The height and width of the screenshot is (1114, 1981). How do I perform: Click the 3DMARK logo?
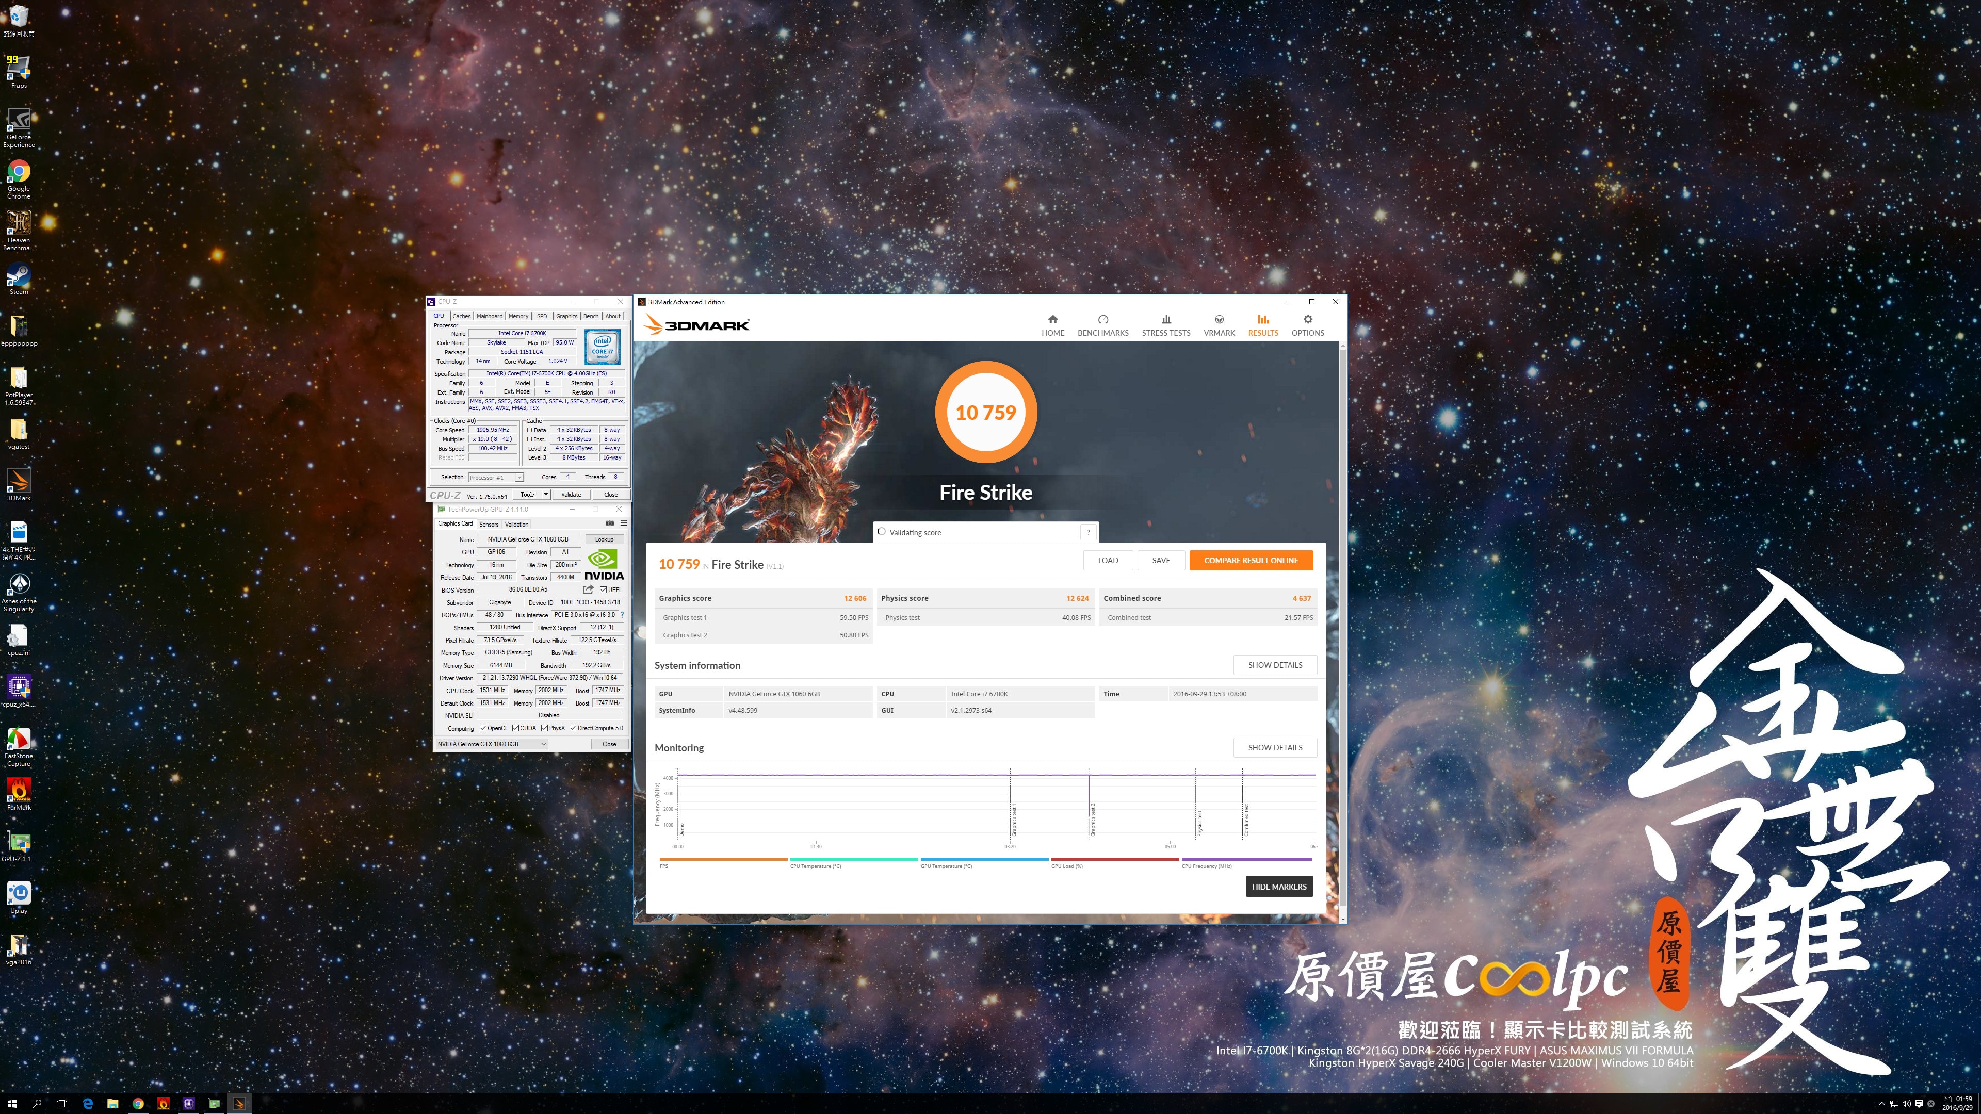pyautogui.click(x=696, y=324)
